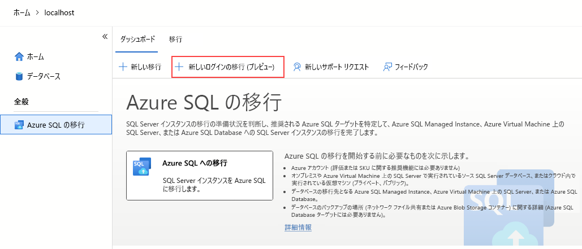Click the Azure SQL への移行 card
582x249 pixels.
tap(200, 176)
